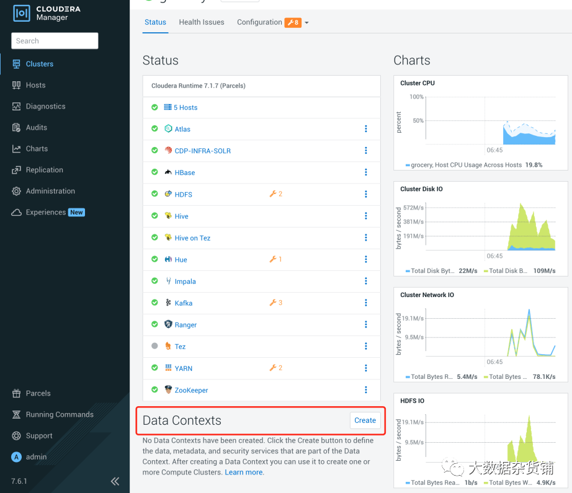Click the HDFS configuration wrench warning
The height and width of the screenshot is (493, 572).
coord(276,194)
